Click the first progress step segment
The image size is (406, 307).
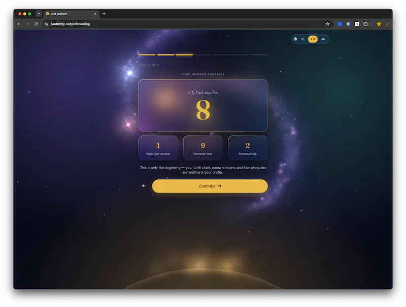tap(147, 55)
